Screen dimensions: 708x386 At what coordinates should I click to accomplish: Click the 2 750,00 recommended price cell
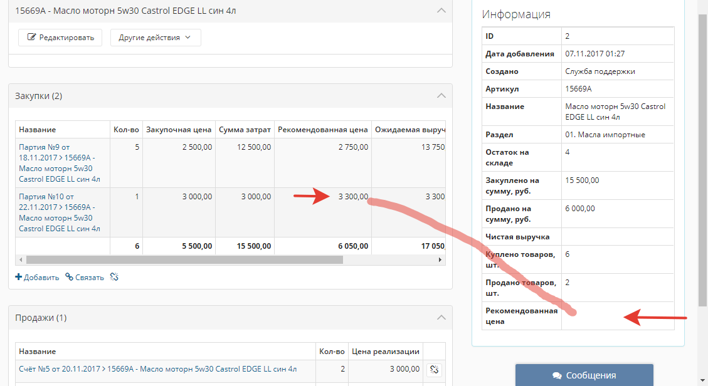coord(323,163)
